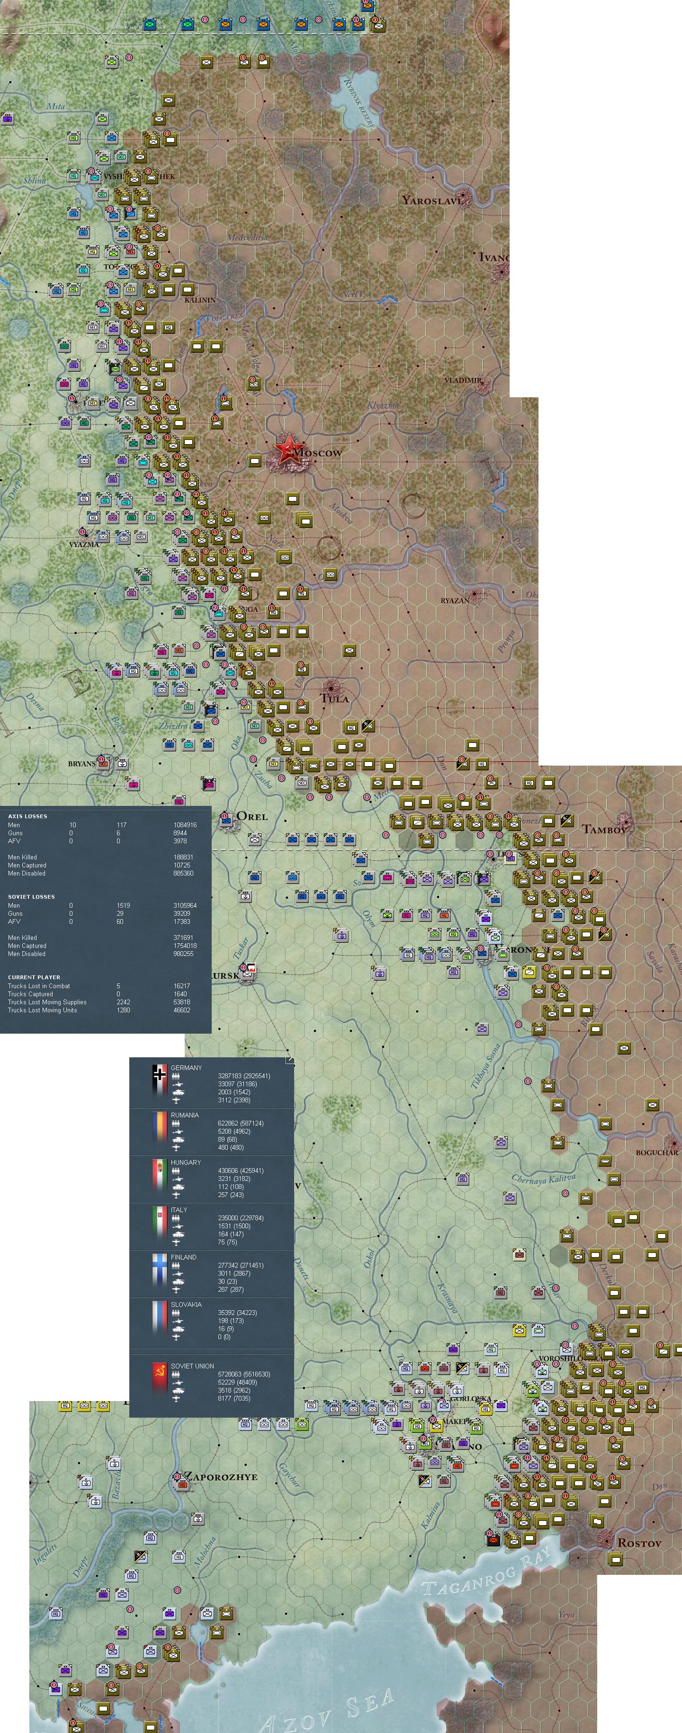This screenshot has width=682, height=1733.
Task: Click the arrow icon atop the nations panel
Action: tap(290, 1060)
